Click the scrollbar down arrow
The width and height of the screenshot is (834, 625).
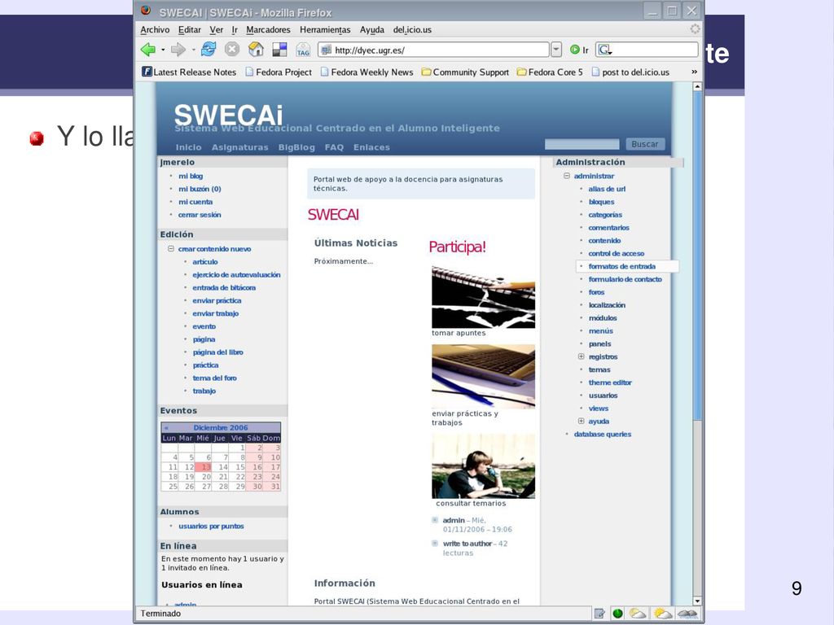tap(697, 601)
